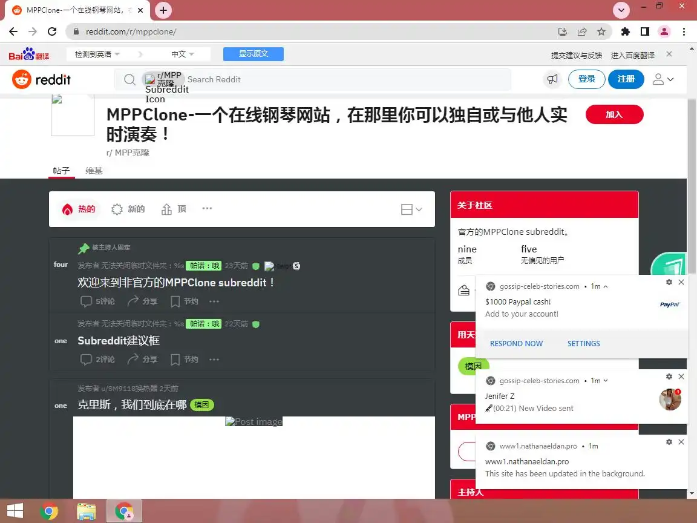Open the browser extensions puzzle icon
697x523 pixels.
[626, 31]
